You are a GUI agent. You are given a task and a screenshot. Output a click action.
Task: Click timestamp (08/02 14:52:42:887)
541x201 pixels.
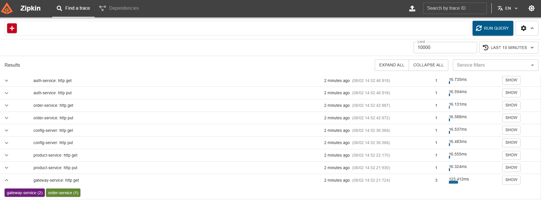pyautogui.click(x=371, y=105)
